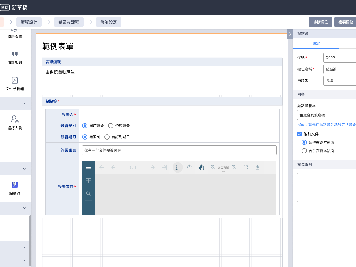Screen dimensions: 356x267
Task: Download the document from viewer
Action: [258, 167]
